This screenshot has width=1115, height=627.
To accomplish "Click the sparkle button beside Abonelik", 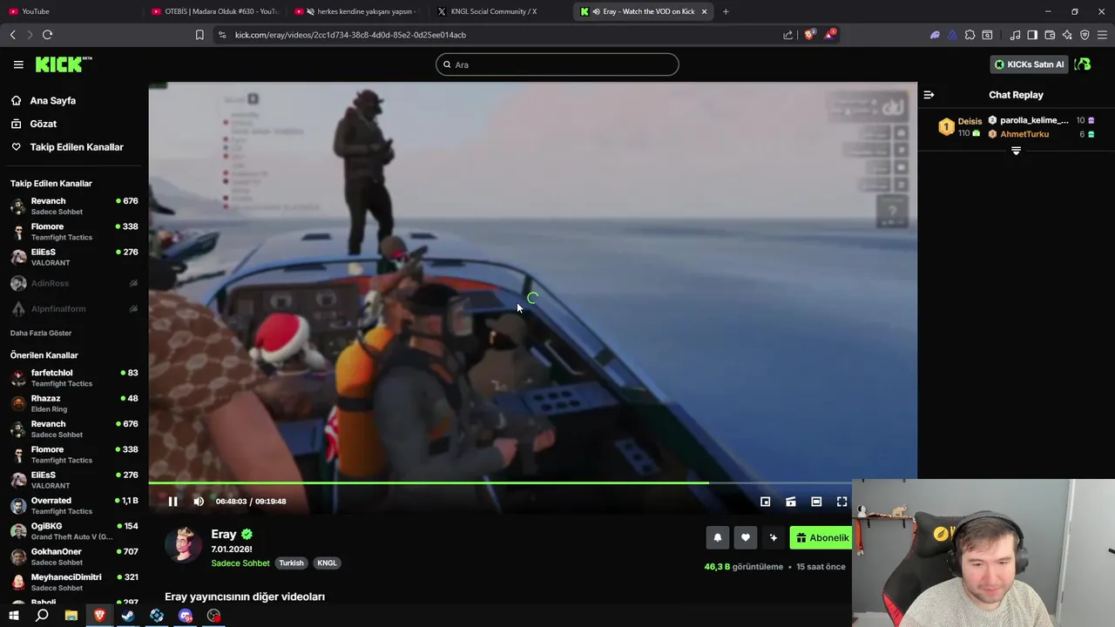I will tap(774, 538).
